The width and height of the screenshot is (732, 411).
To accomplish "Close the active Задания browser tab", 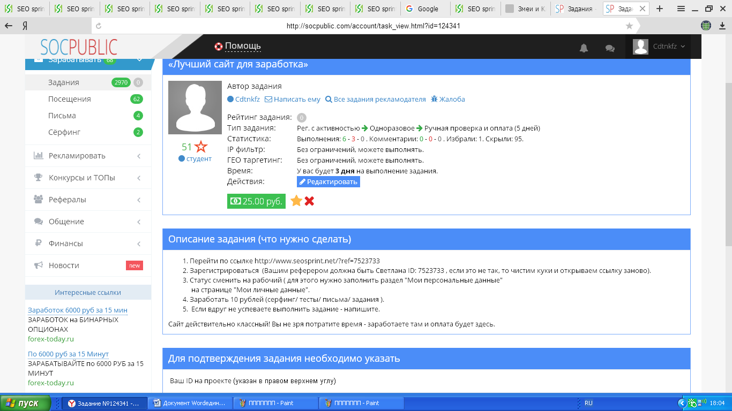I will [643, 9].
